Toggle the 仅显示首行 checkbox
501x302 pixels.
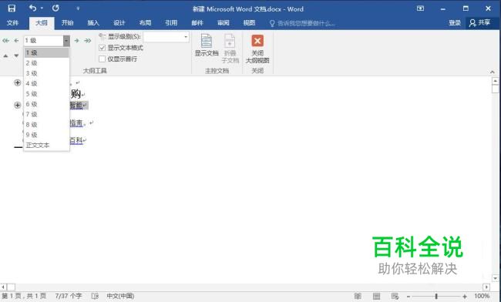coord(103,59)
